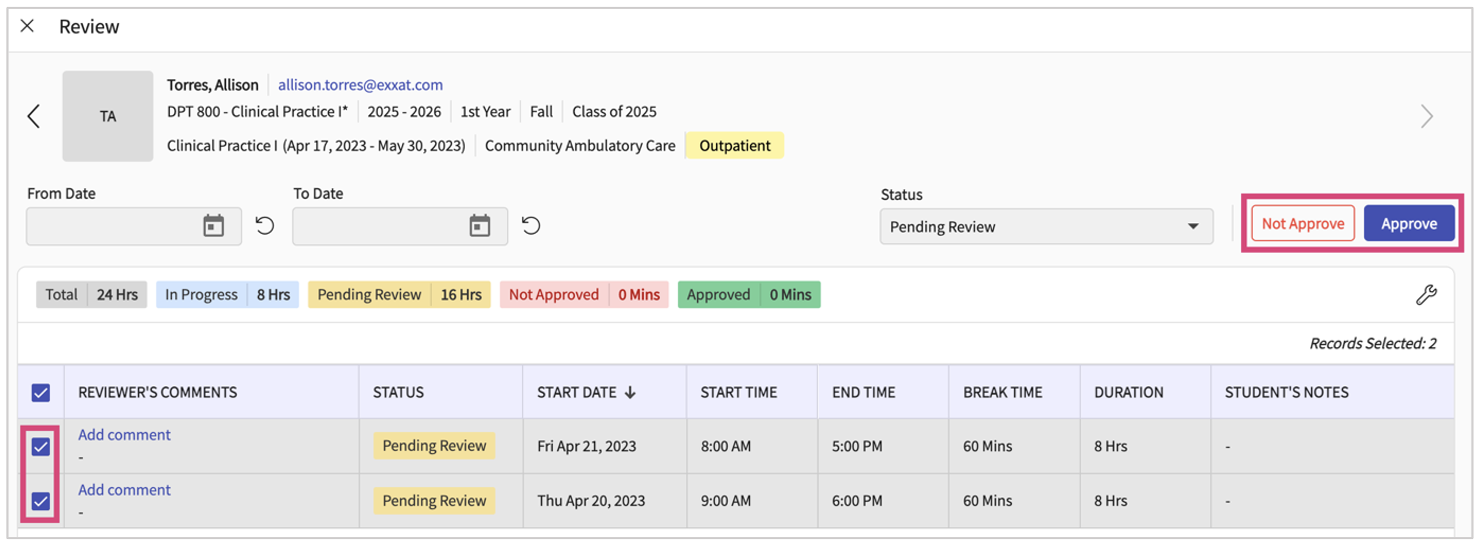
Task: Go to previous student using left chevron
Action: (x=34, y=117)
